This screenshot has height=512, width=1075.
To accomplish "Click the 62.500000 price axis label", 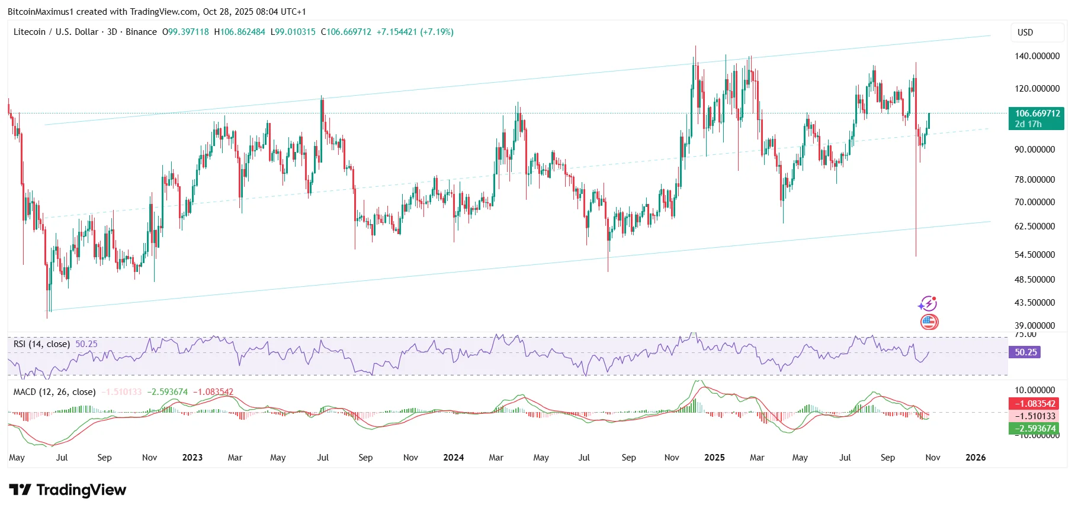I will tap(1035, 226).
